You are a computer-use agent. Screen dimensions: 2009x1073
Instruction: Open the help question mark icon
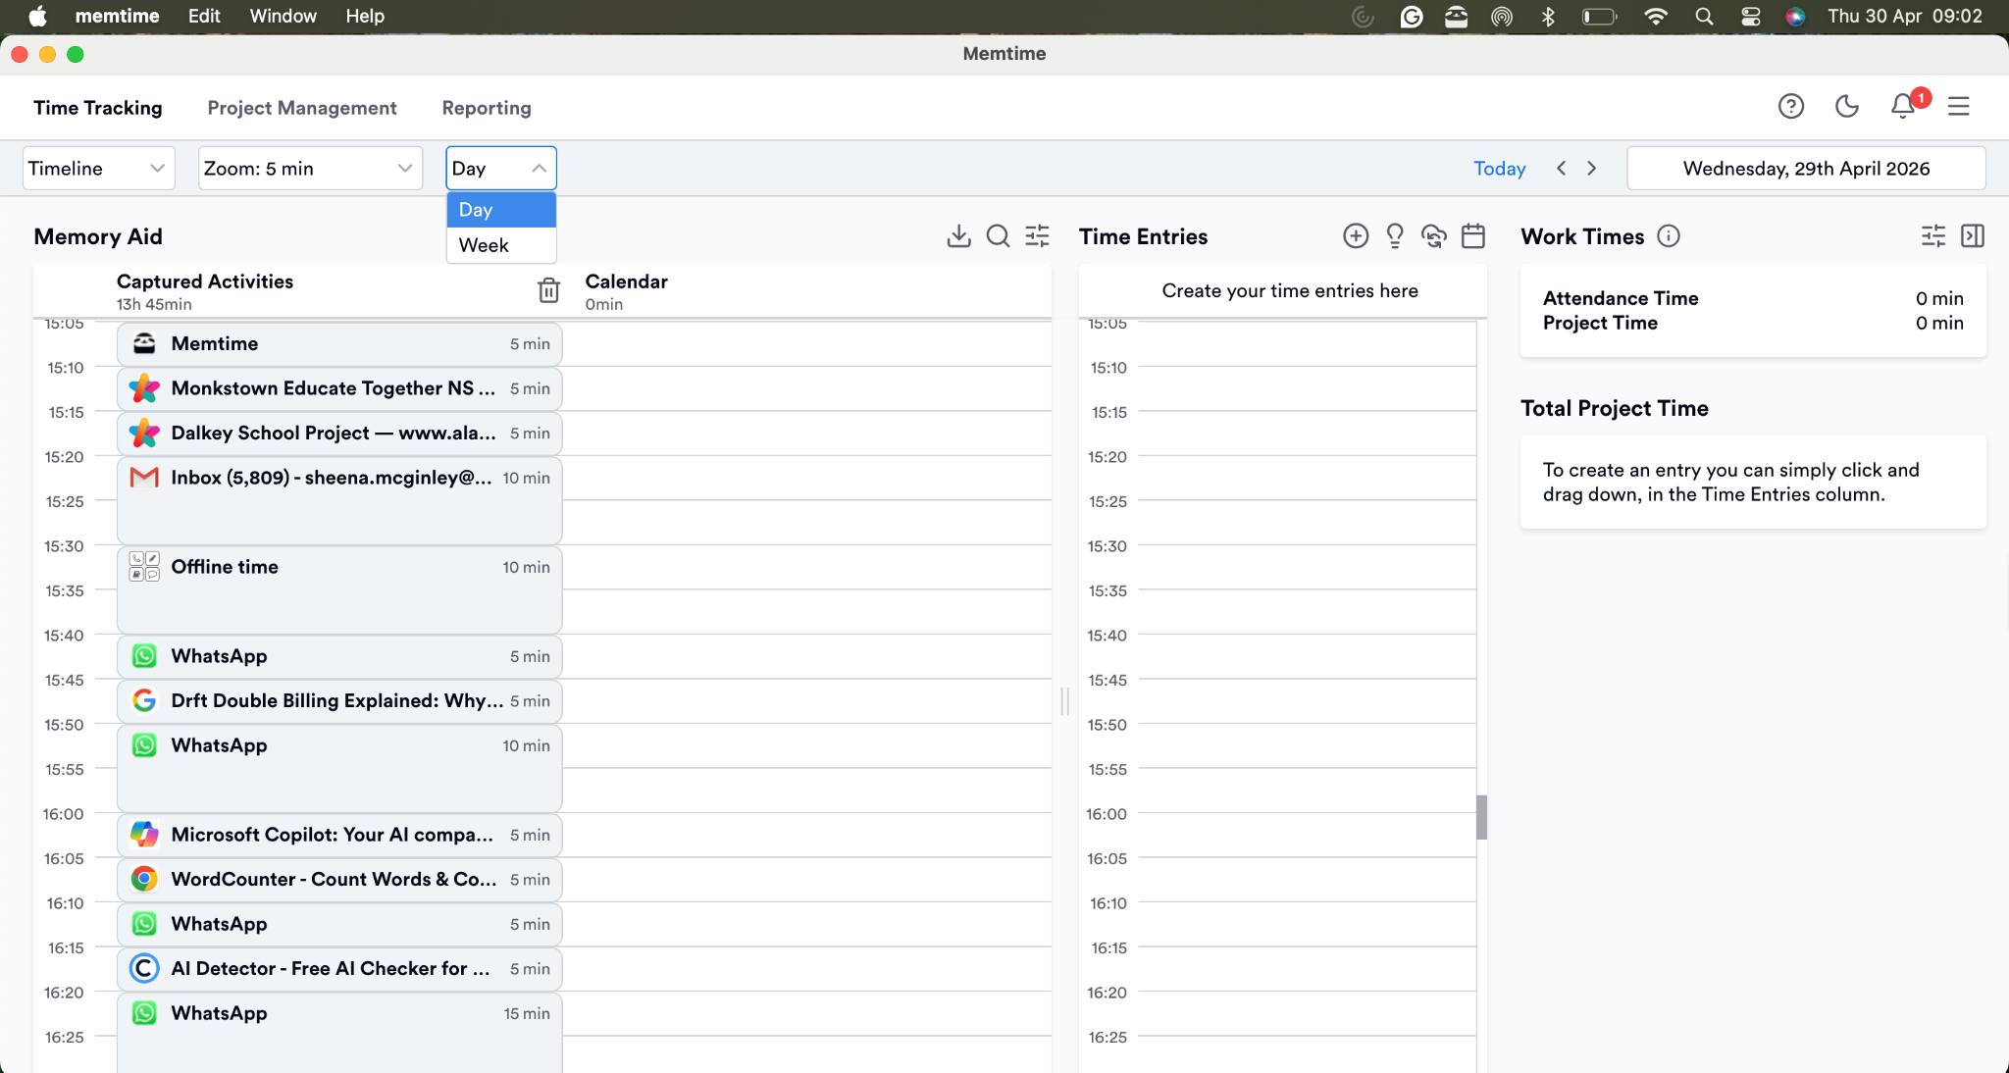tap(1790, 106)
